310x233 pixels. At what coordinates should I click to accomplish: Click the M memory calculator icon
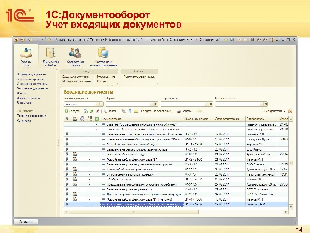tap(252, 40)
